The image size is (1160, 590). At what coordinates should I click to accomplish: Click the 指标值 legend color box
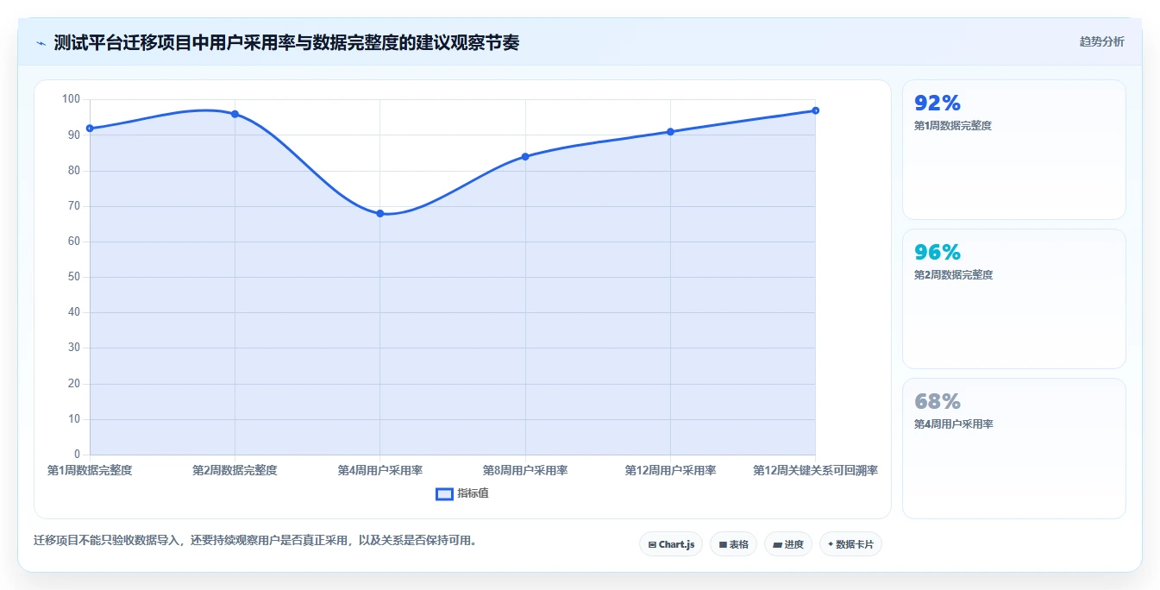click(x=444, y=493)
